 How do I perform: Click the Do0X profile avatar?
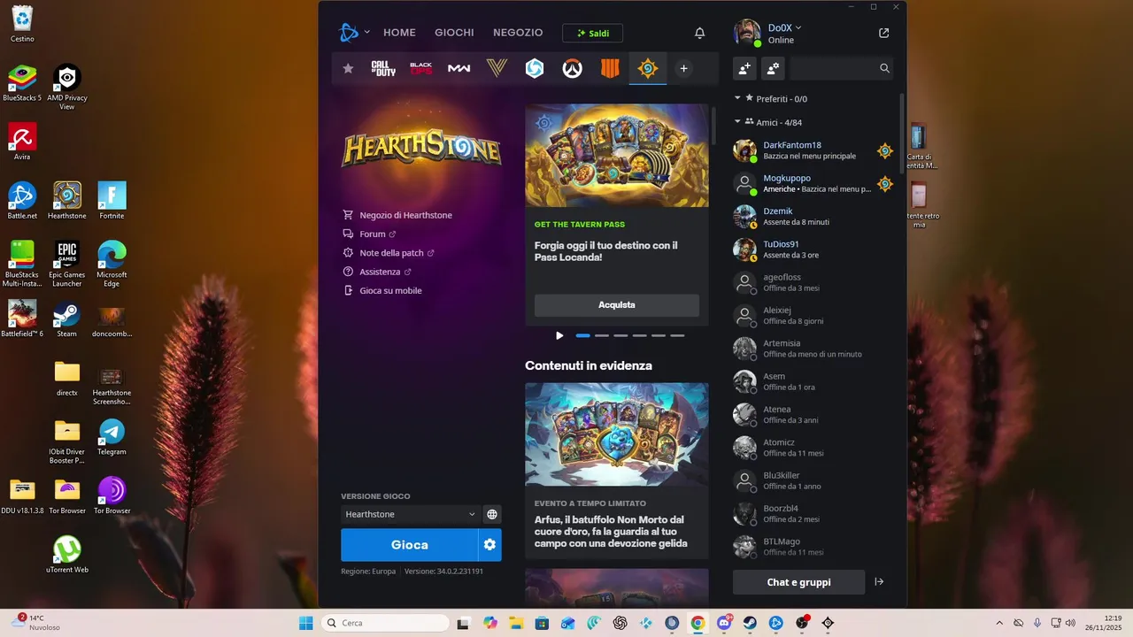[x=746, y=33]
